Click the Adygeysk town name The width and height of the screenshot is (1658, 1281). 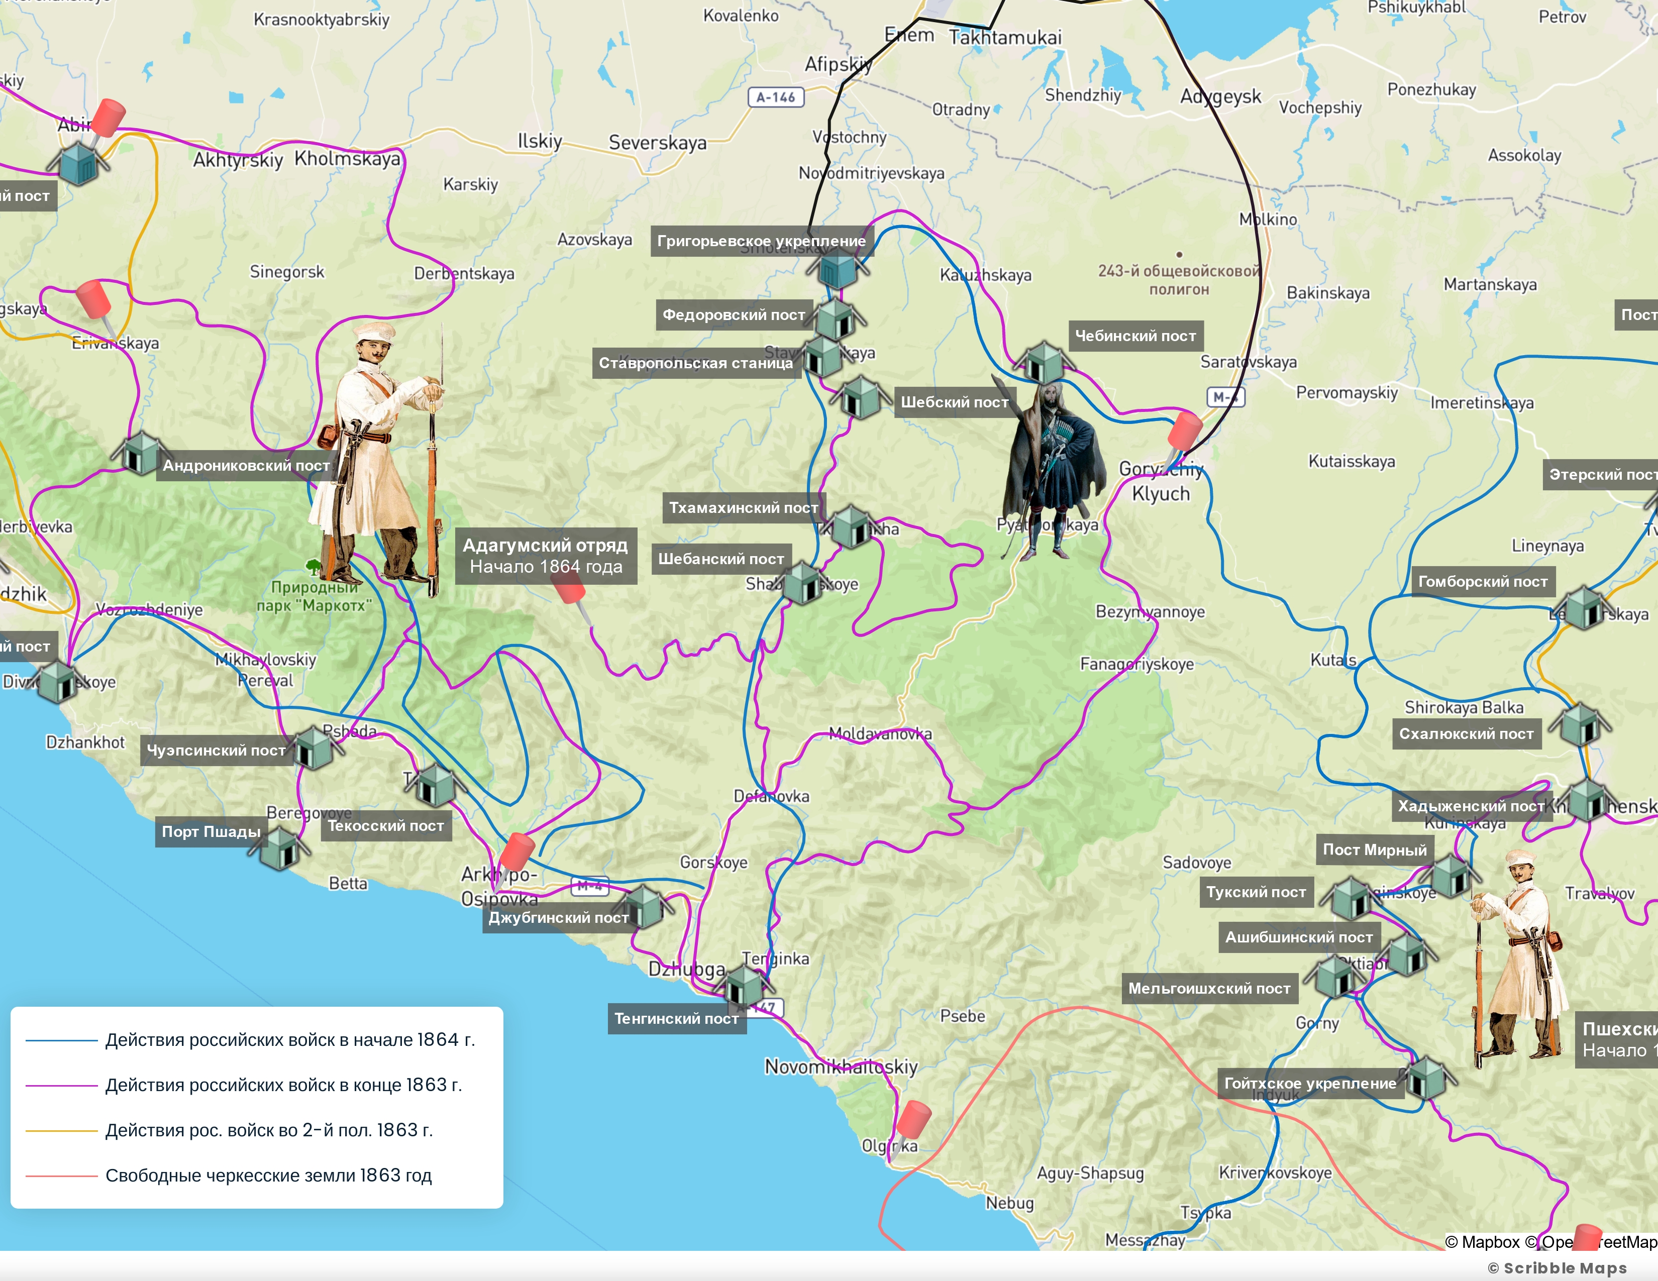1220,96
